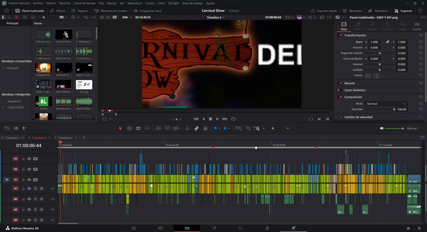
Task: Open the Timeline 3 viewer name dropdown
Action: pos(216,17)
